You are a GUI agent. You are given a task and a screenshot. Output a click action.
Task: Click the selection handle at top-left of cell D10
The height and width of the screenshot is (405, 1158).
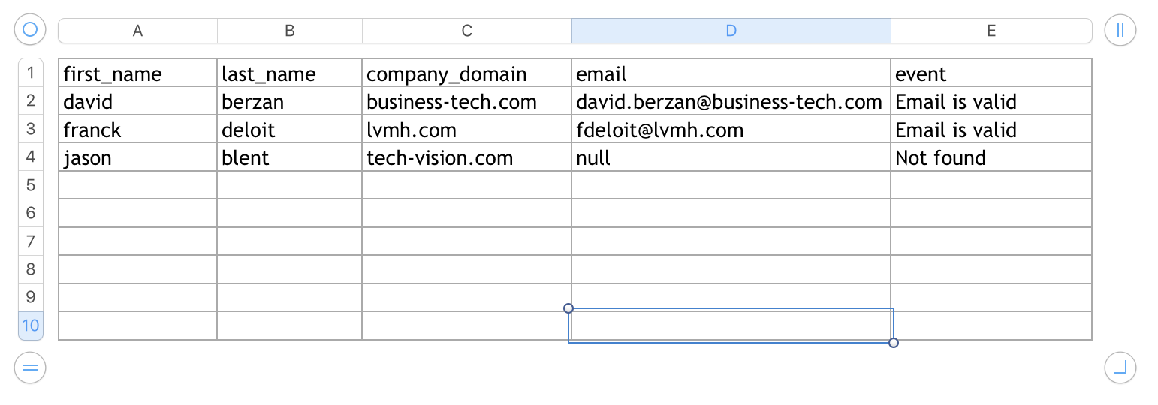(x=568, y=308)
